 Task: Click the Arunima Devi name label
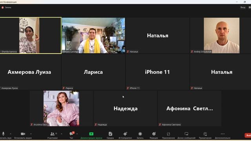(40, 125)
